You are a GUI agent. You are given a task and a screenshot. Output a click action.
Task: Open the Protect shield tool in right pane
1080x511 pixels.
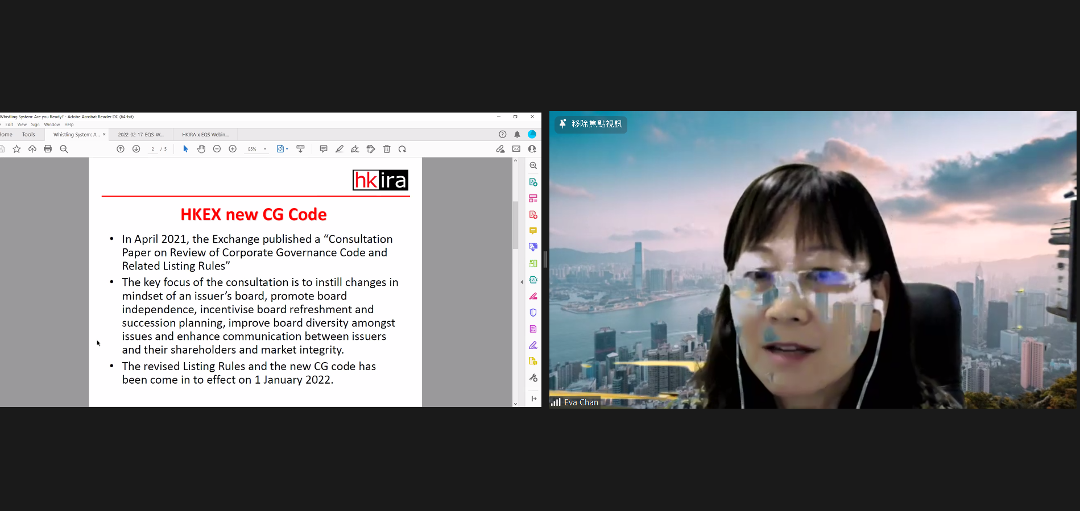[533, 313]
